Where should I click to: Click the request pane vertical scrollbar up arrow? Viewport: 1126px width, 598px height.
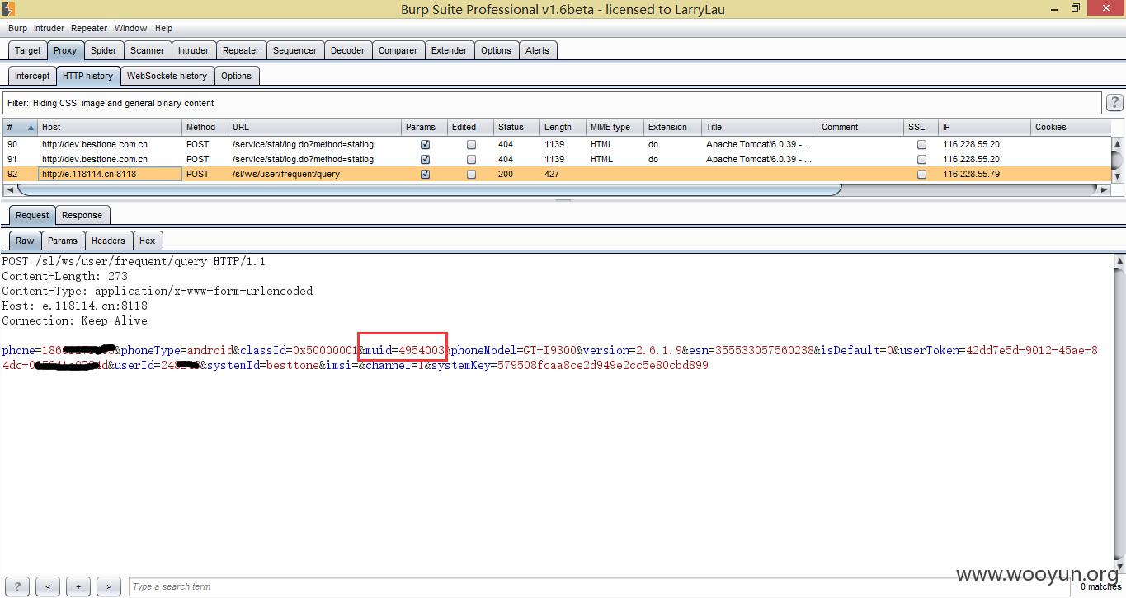[x=1119, y=262]
